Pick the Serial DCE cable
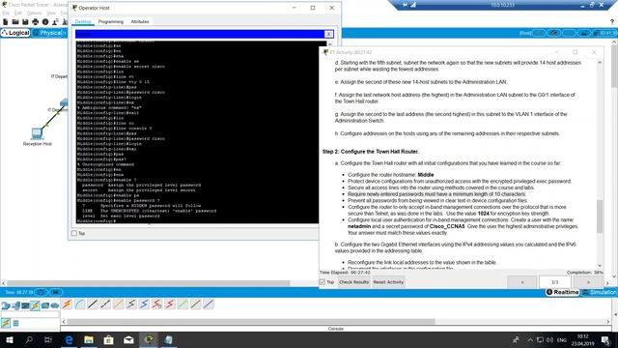Screen dimensions: 618x348 pyautogui.click(x=156, y=304)
